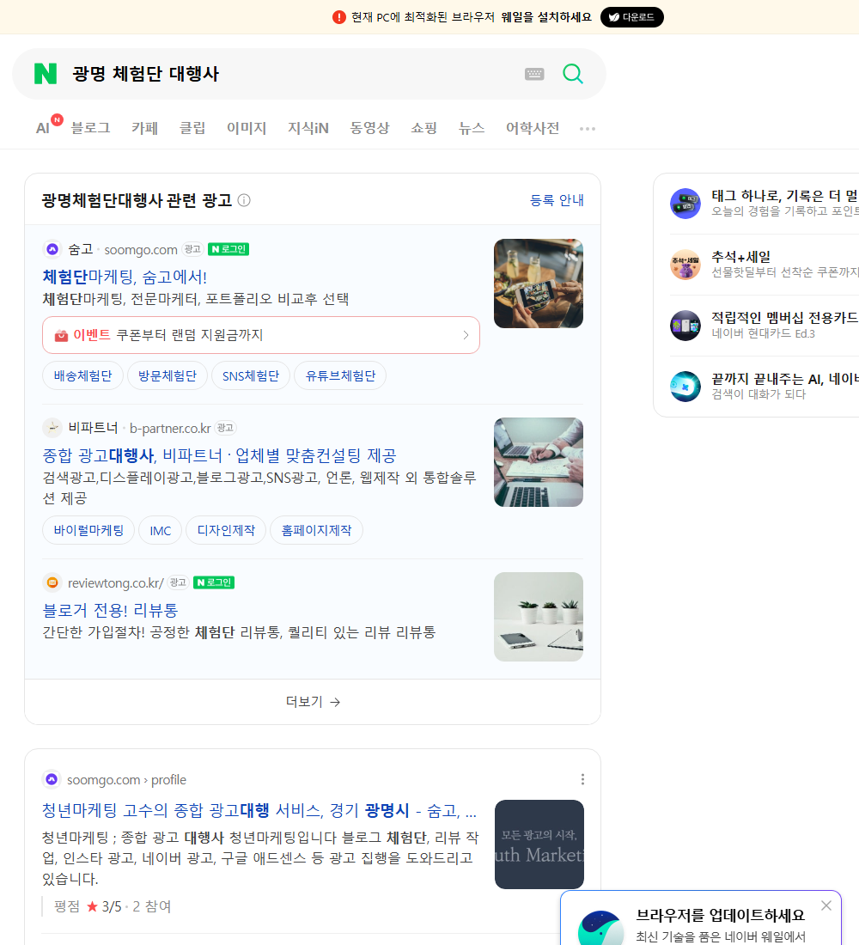Screen dimensions: 859x945
Task: Click the N 로그인 badge on 숨고 ad
Action: click(x=228, y=249)
